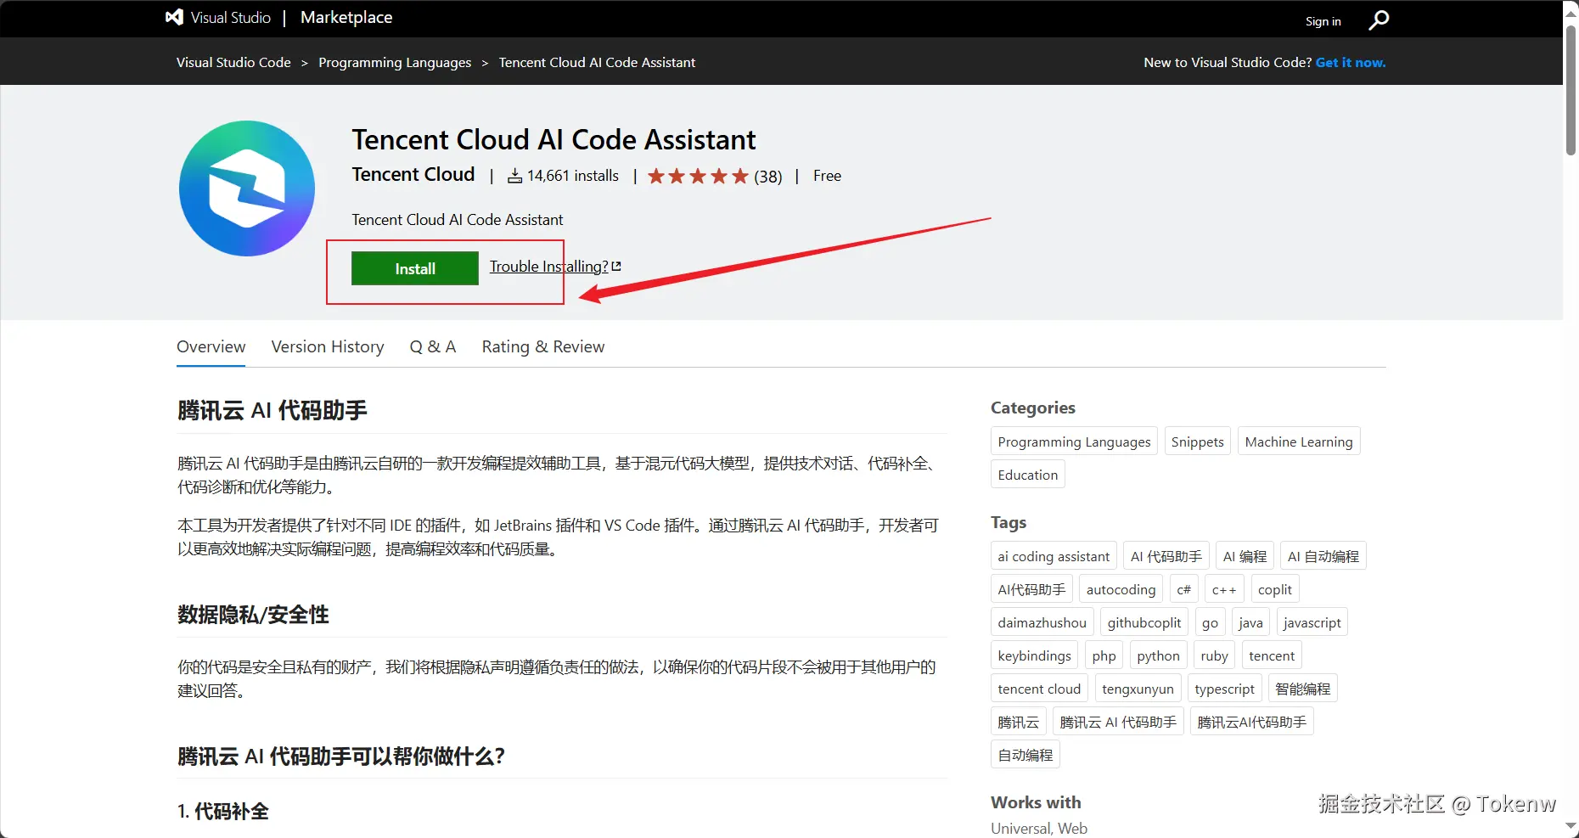Open the Marketplace home link
1579x838 pixels.
(346, 17)
